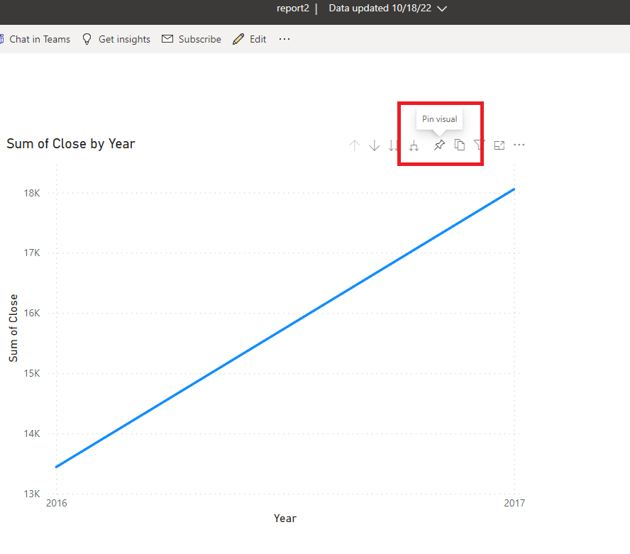This screenshot has height=554, width=630.
Task: Click Data updated 10/18/22 text
Action: 380,9
